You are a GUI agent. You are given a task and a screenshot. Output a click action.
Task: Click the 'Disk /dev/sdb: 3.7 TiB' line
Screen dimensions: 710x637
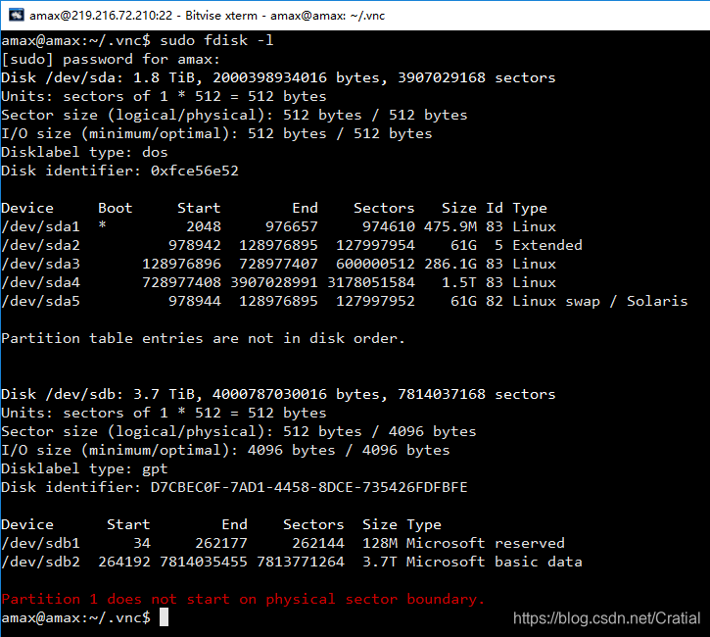coord(278,394)
